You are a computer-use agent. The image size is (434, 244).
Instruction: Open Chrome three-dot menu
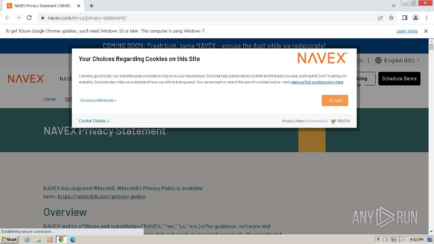(426, 18)
